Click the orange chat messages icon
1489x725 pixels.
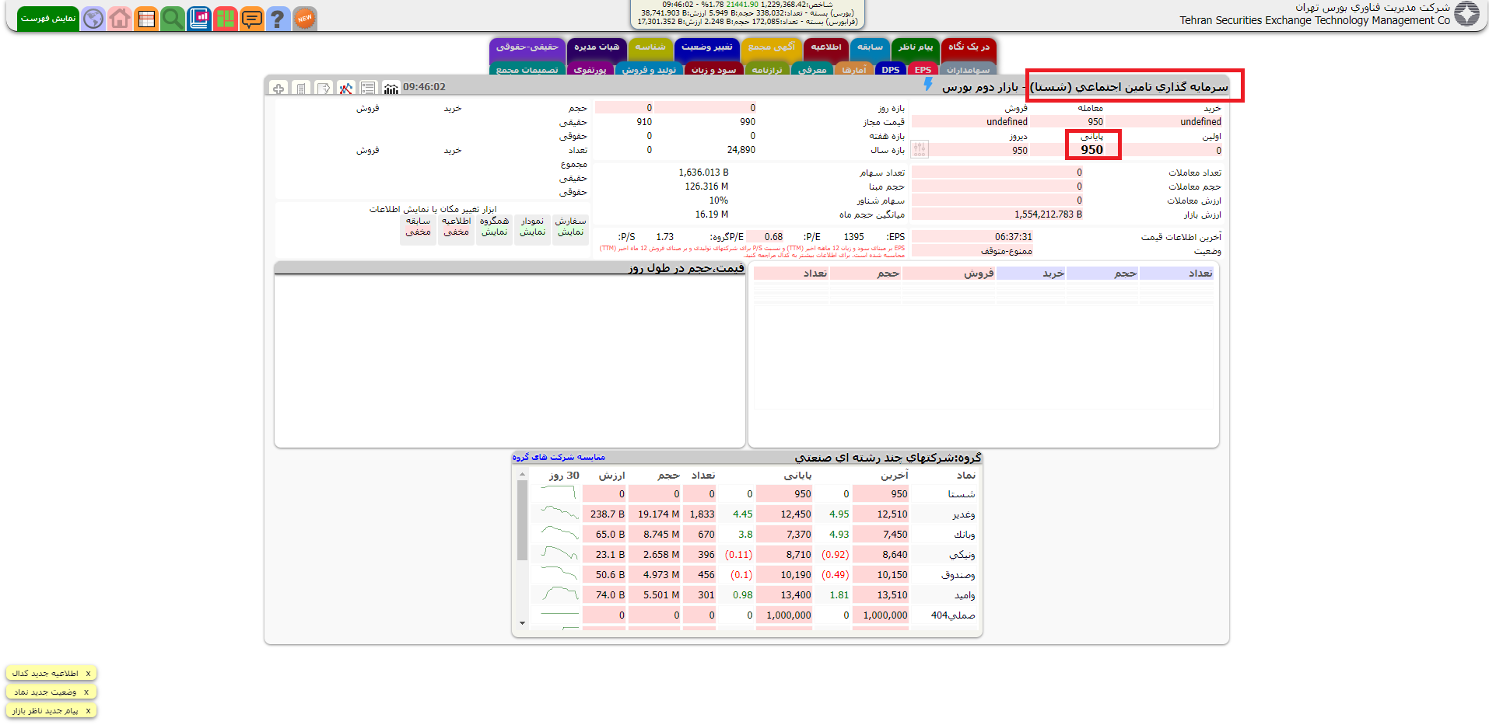(x=252, y=18)
